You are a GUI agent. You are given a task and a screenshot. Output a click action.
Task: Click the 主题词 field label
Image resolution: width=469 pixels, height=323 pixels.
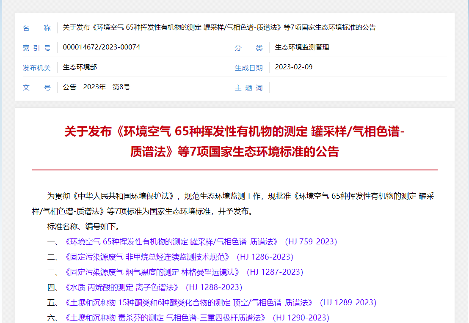coord(248,88)
